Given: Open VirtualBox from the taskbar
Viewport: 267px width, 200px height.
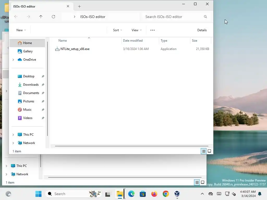Looking at the screenshot, I should (x=177, y=194).
